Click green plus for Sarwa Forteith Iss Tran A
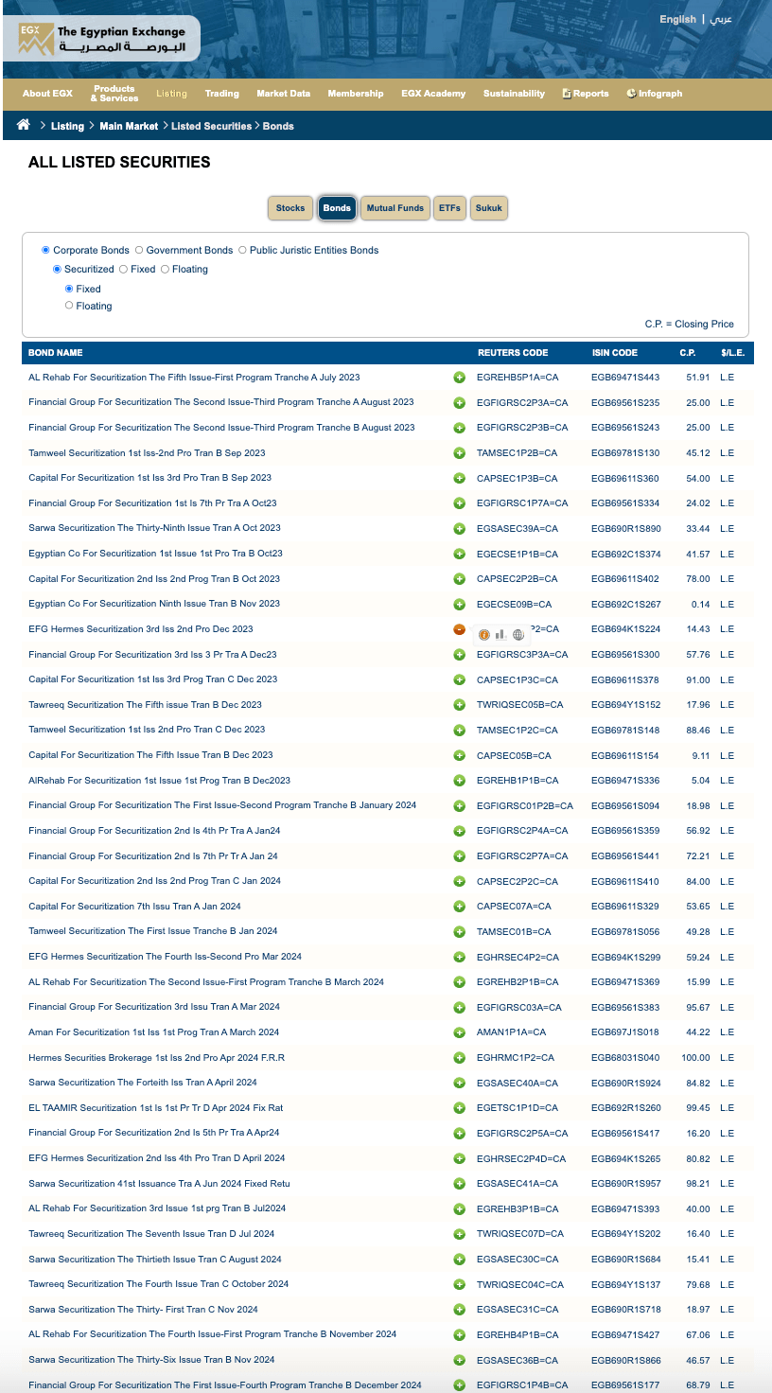The width and height of the screenshot is (772, 1393). coord(459,1083)
